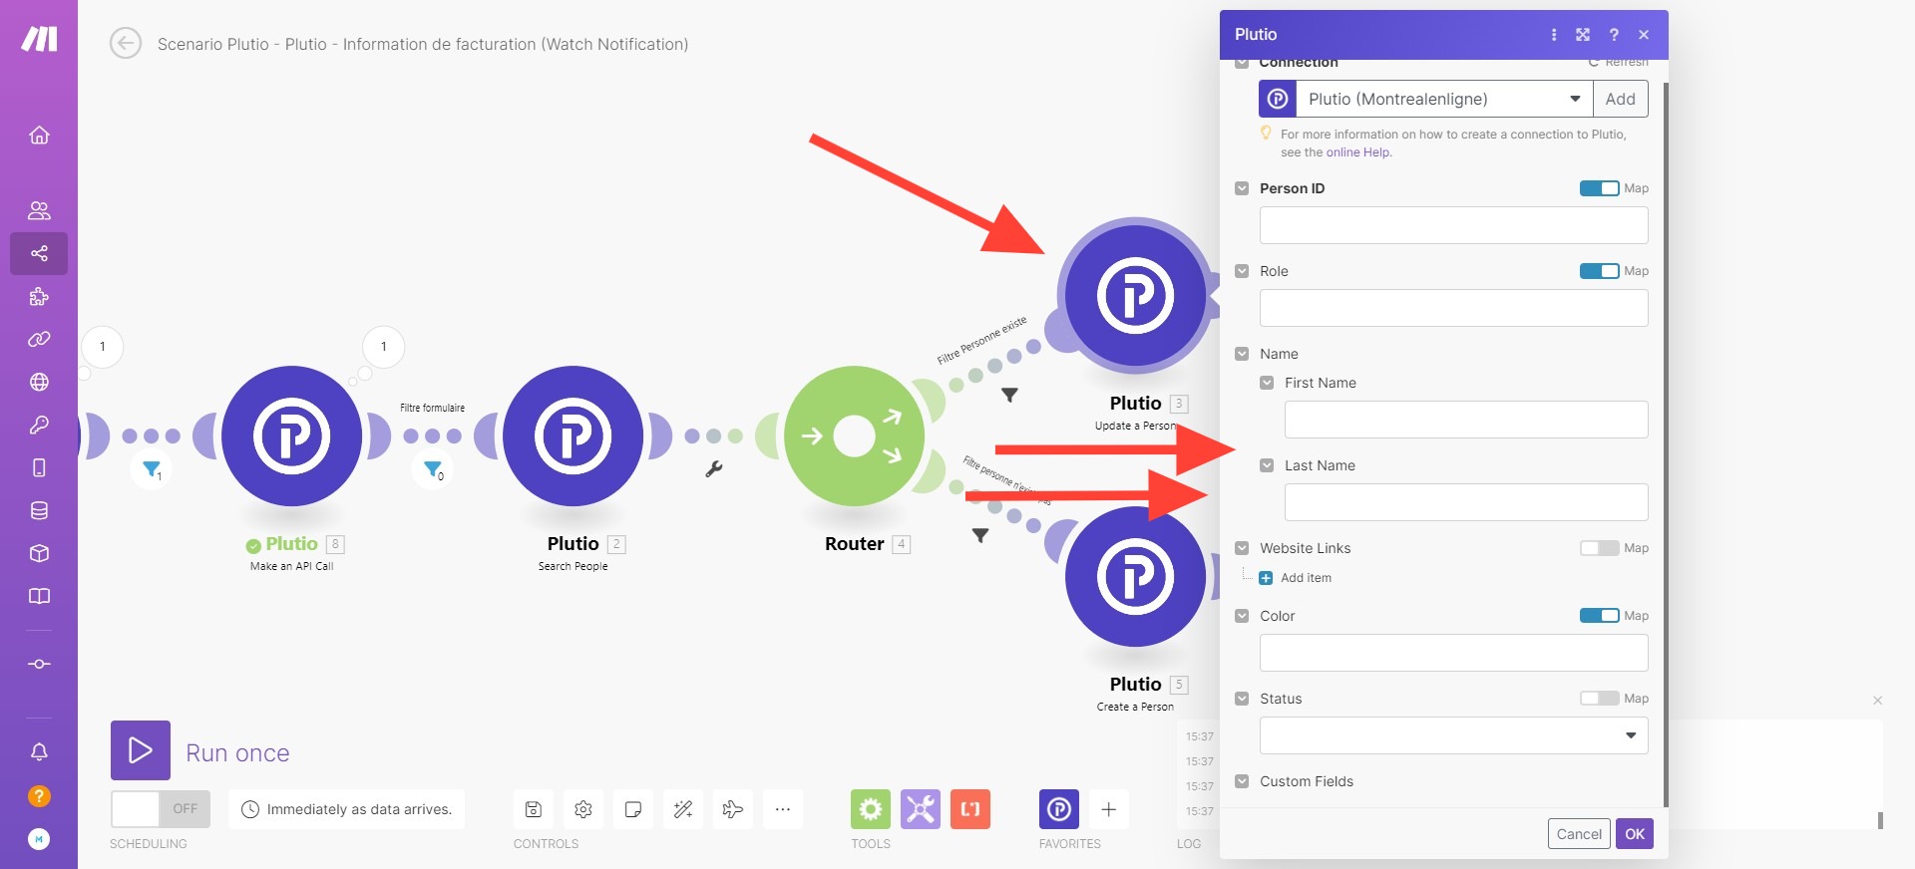The width and height of the screenshot is (1915, 869).
Task: Open Data structures cube icon in sidebar
Action: tap(39, 553)
